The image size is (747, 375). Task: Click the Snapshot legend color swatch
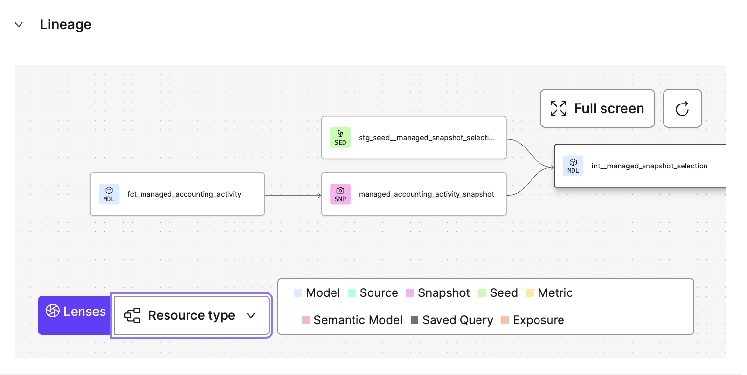coord(410,293)
